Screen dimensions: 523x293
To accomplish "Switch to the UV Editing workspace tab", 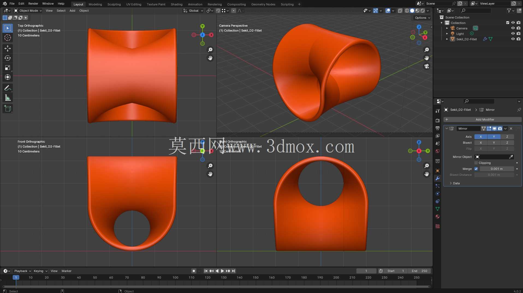I will point(134,4).
